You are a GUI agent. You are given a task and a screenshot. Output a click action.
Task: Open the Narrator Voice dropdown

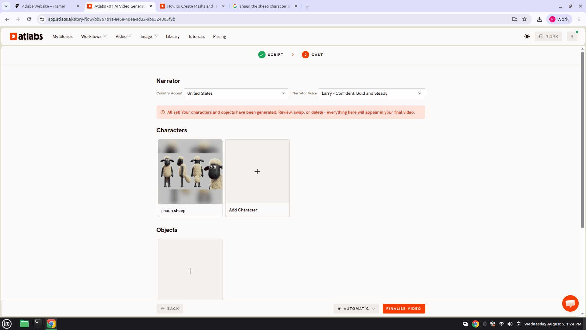371,93
